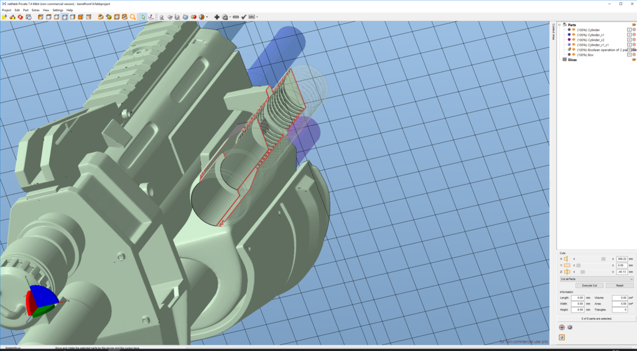Viewport: 637px width, 351px height.
Task: Toggle the Y cut plane icon
Action: pos(567,265)
